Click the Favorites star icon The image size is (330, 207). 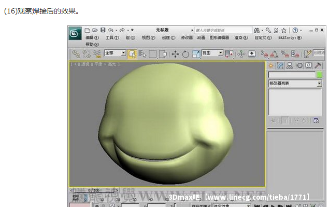pyautogui.click(x=284, y=31)
